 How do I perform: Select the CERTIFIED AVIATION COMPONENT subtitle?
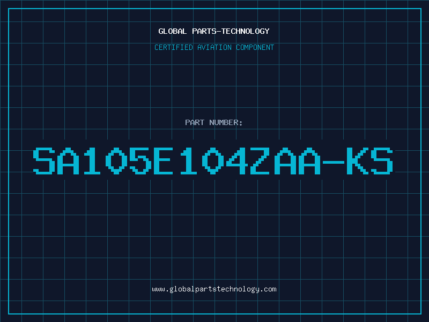click(214, 47)
